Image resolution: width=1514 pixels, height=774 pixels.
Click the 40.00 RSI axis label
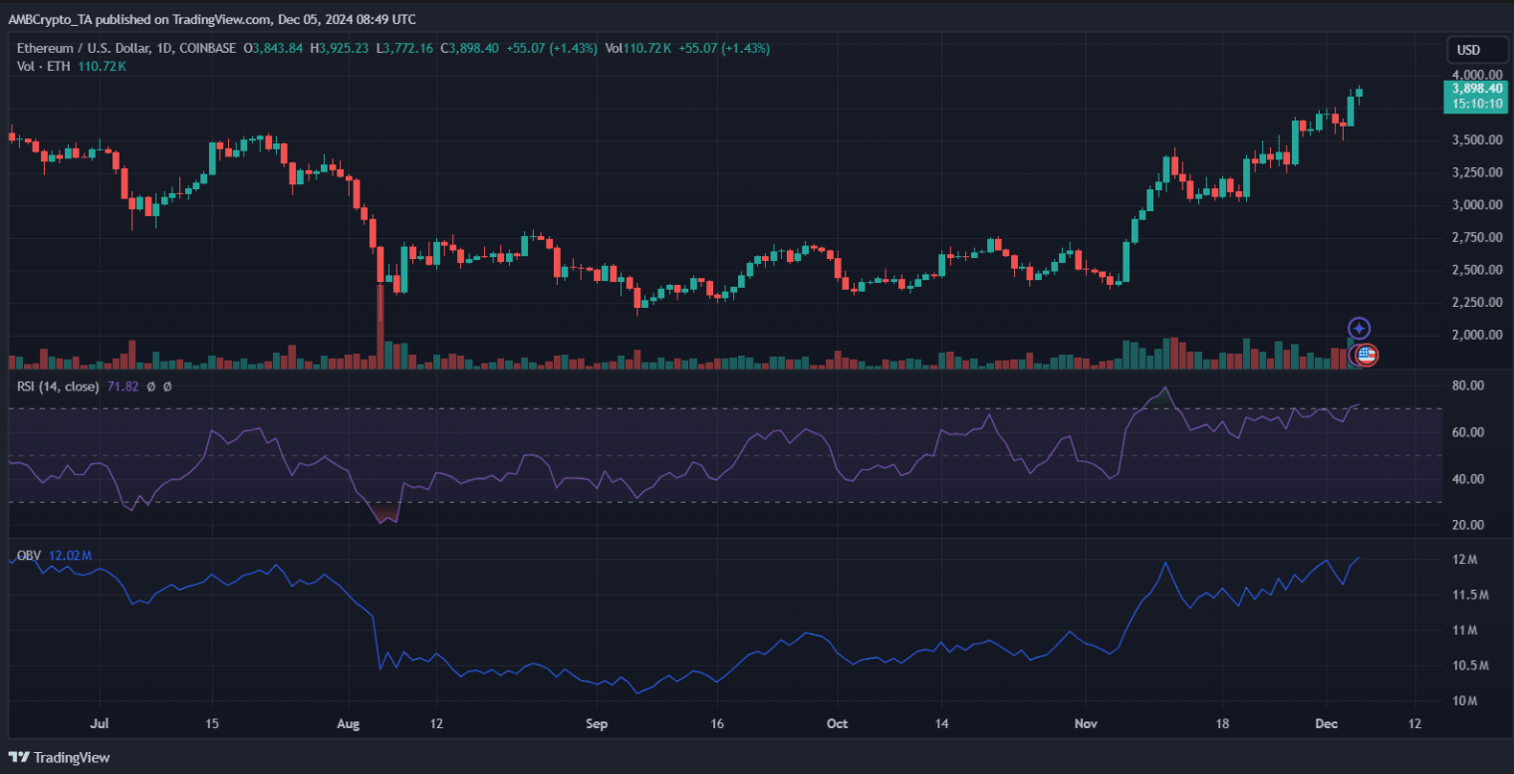(x=1469, y=479)
